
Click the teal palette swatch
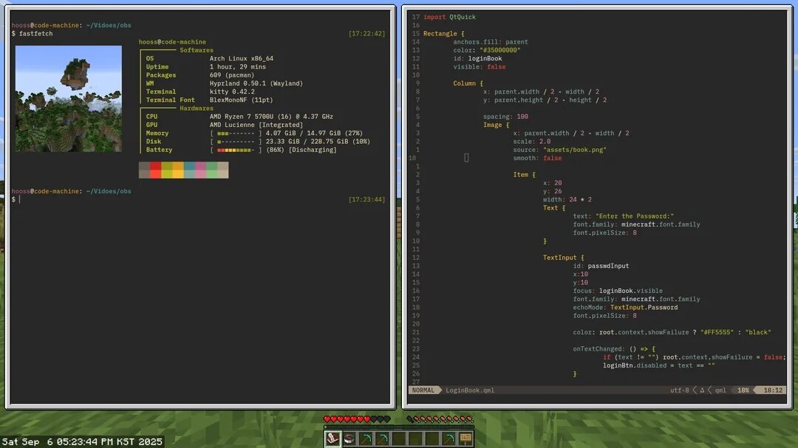click(189, 166)
